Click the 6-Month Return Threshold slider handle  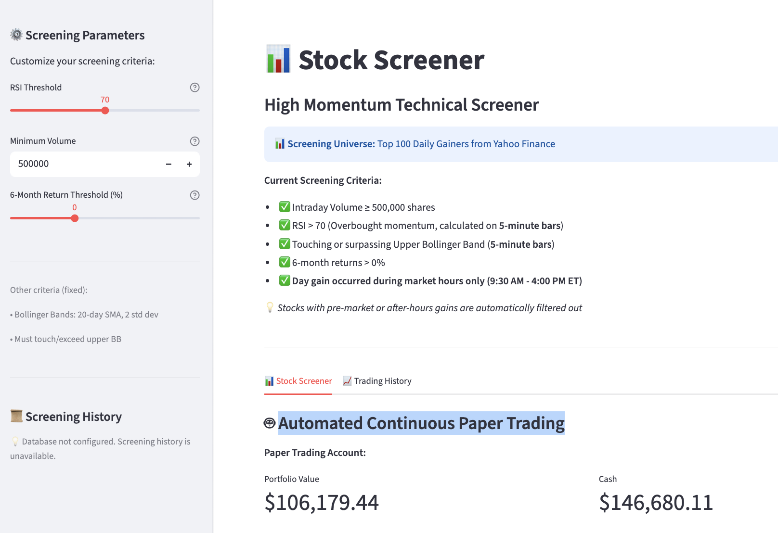point(75,218)
